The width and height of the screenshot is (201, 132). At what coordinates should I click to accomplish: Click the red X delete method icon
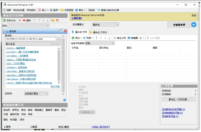coord(20,20)
